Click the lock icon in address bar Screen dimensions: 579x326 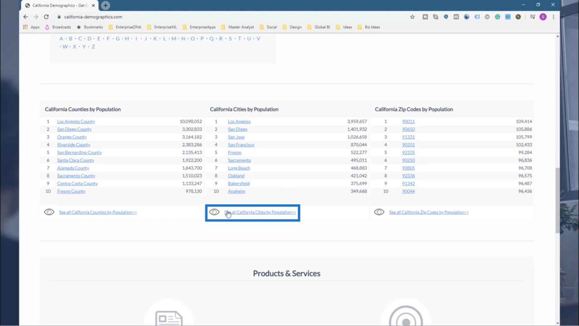coord(59,17)
